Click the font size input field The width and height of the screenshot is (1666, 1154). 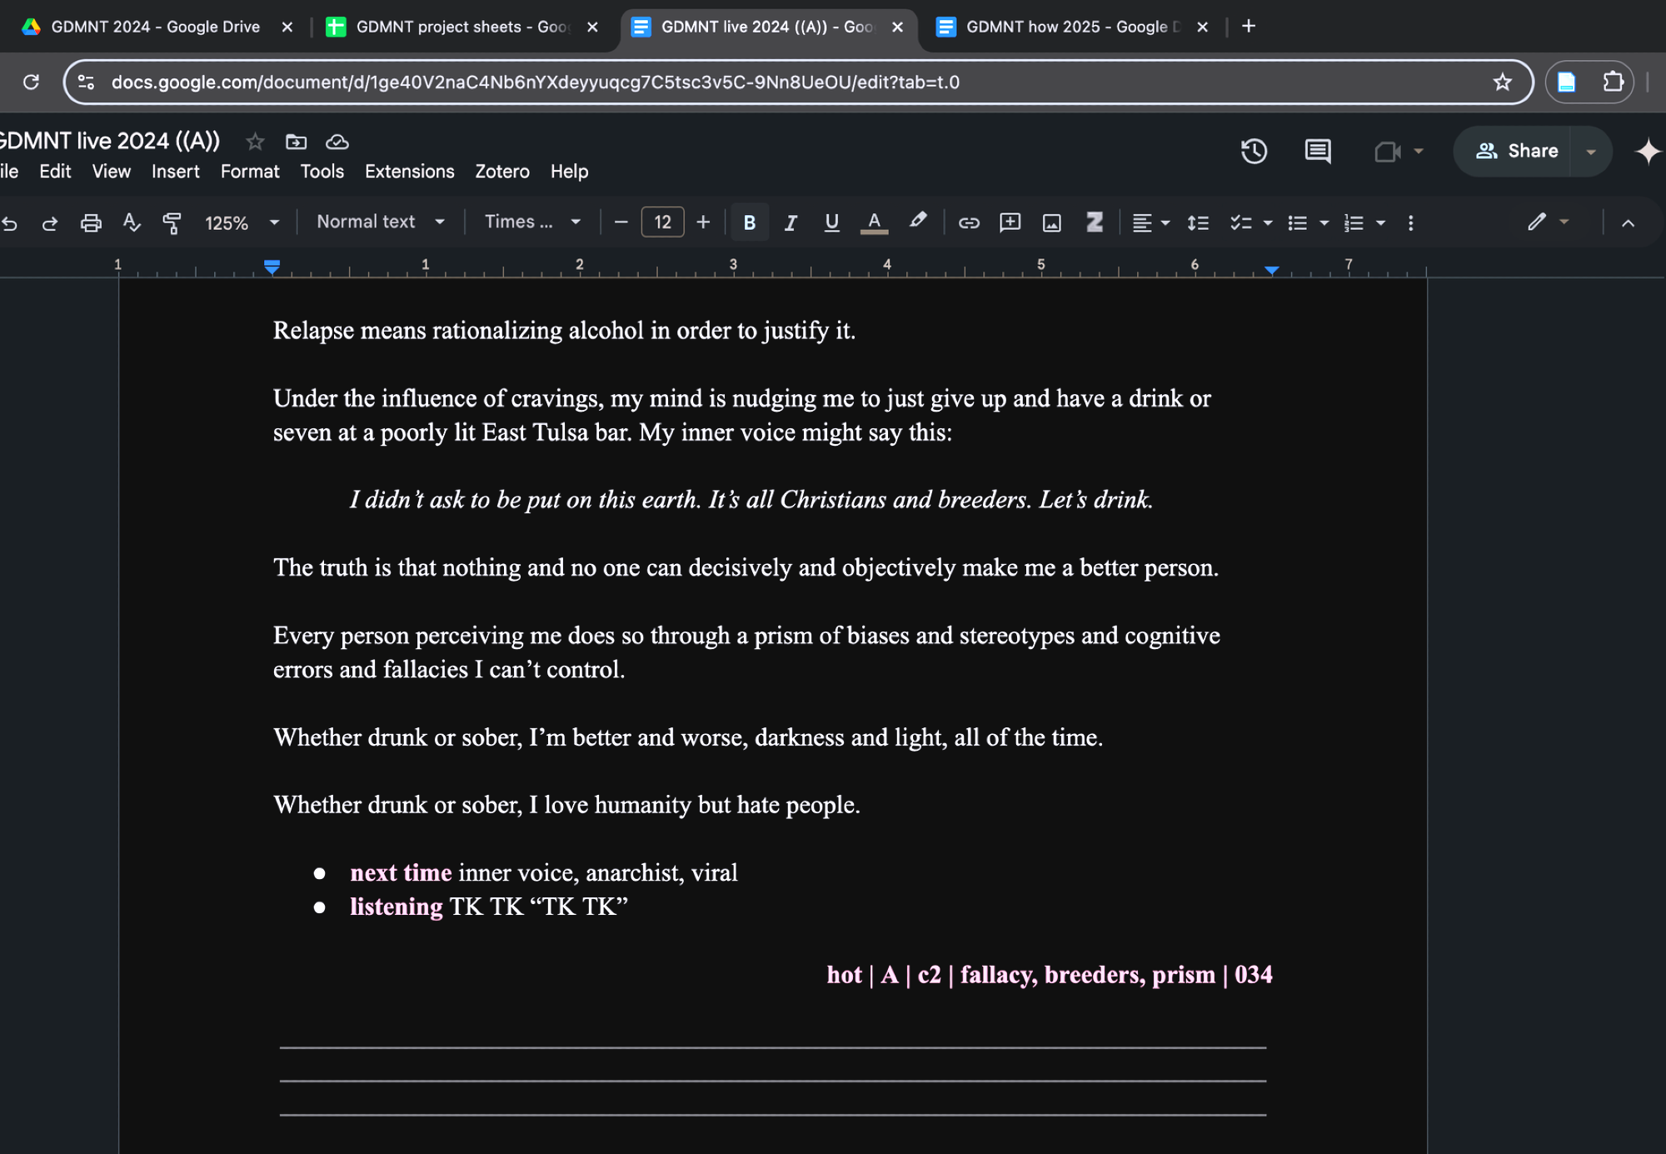[x=662, y=222]
